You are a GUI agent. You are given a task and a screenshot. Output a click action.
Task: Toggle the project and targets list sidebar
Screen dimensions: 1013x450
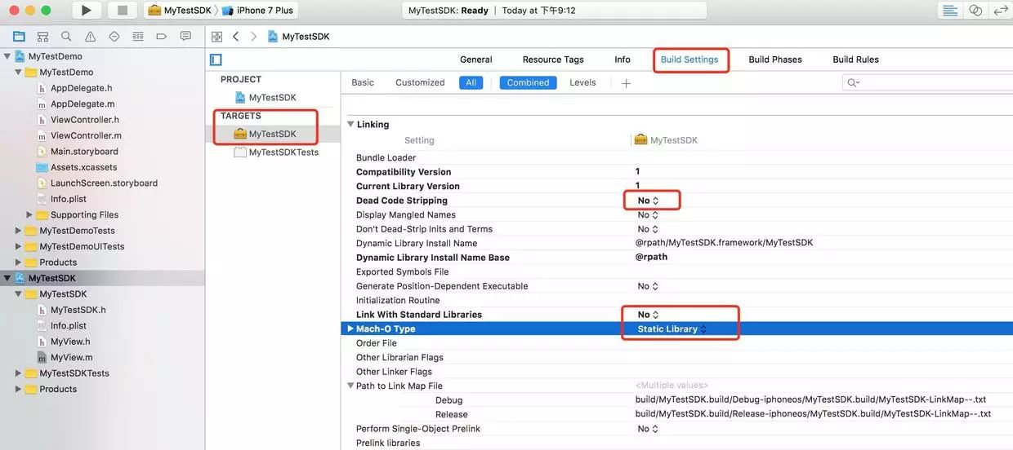pos(216,60)
